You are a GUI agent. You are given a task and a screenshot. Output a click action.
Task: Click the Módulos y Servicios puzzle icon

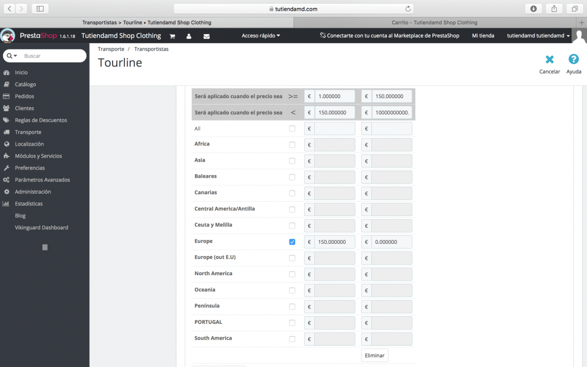(x=6, y=156)
